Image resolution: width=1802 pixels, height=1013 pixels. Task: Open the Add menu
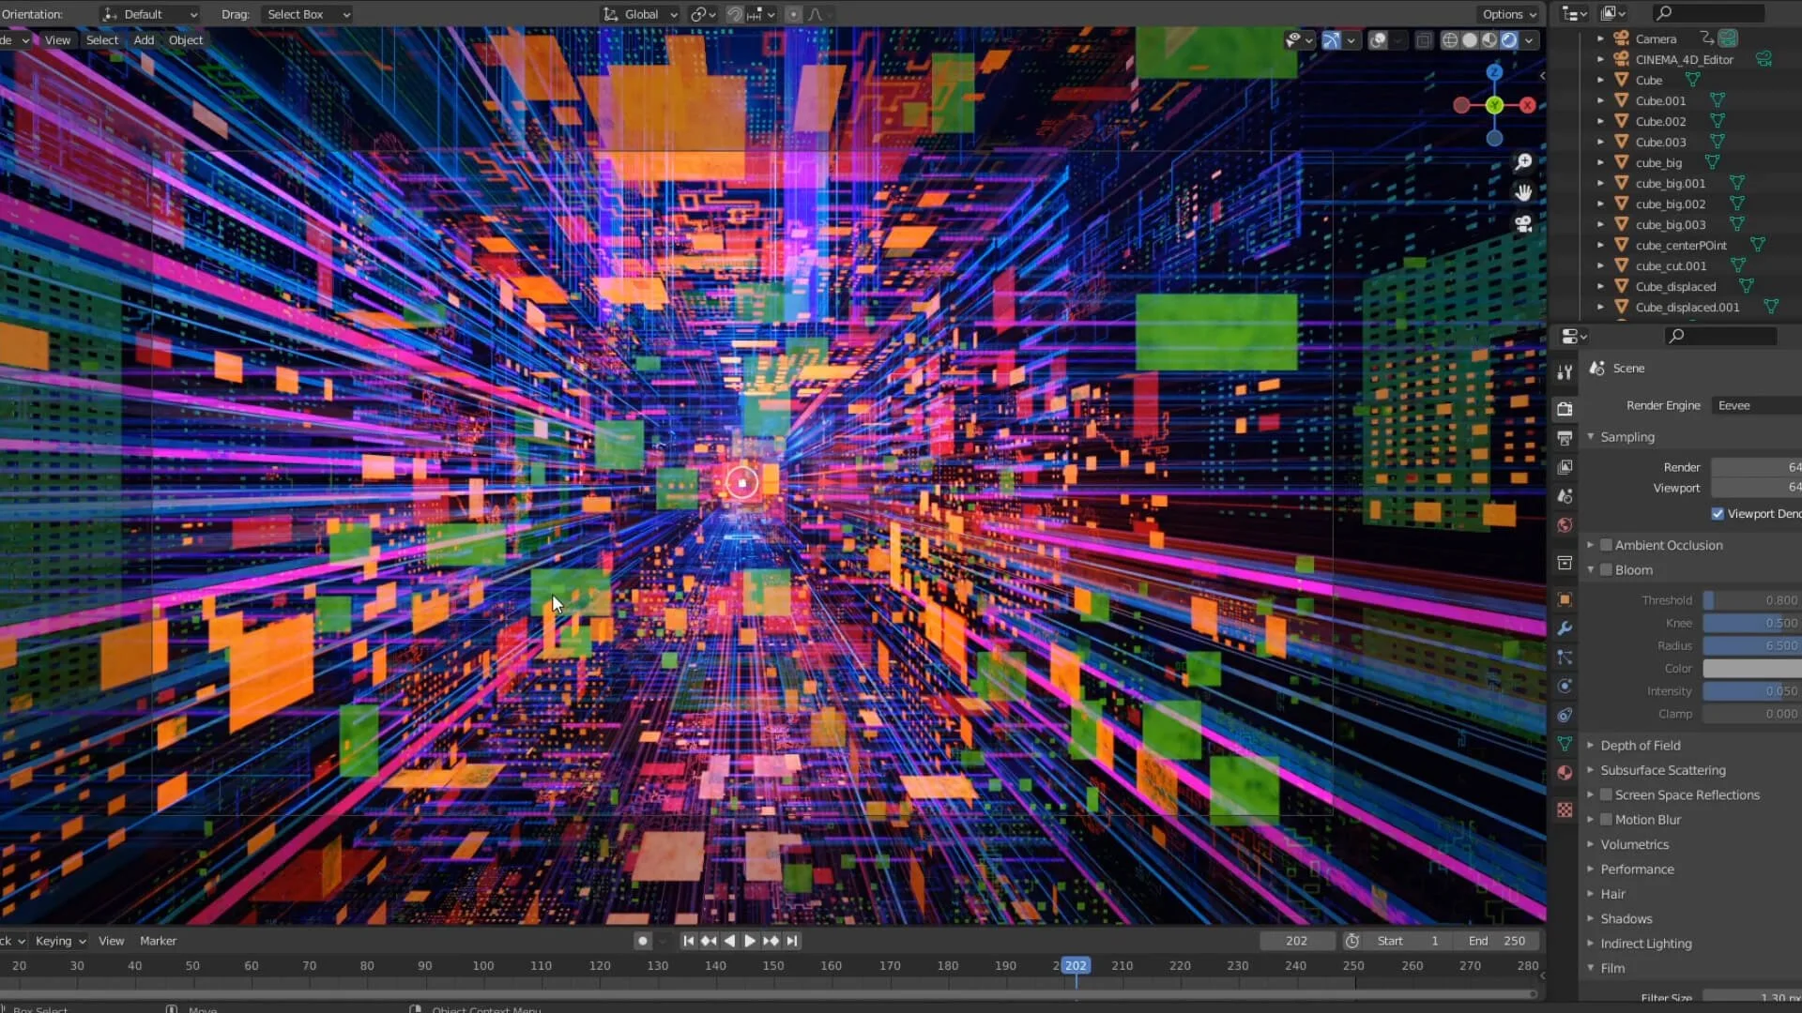[144, 40]
